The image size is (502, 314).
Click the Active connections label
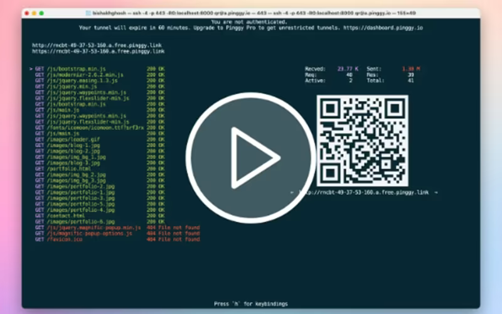(x=315, y=80)
